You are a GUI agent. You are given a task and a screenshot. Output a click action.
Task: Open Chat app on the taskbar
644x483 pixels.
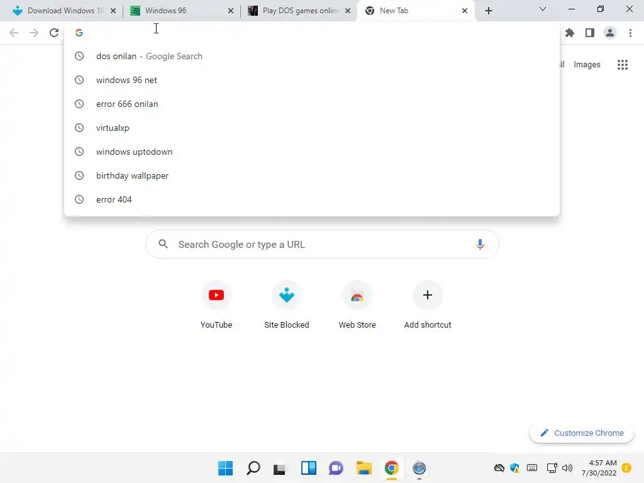coord(336,468)
